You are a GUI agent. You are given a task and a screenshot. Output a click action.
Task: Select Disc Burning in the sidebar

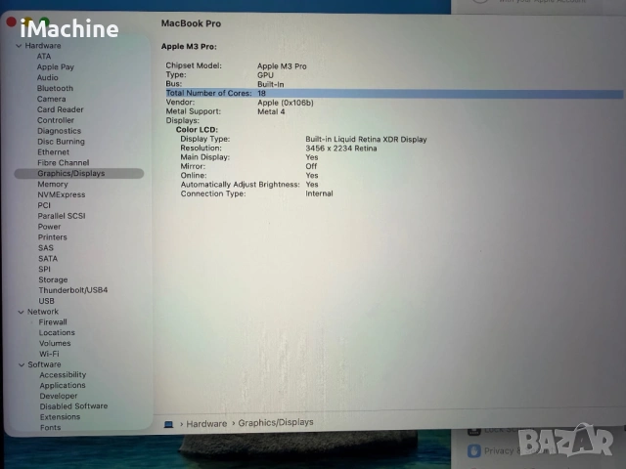61,142
